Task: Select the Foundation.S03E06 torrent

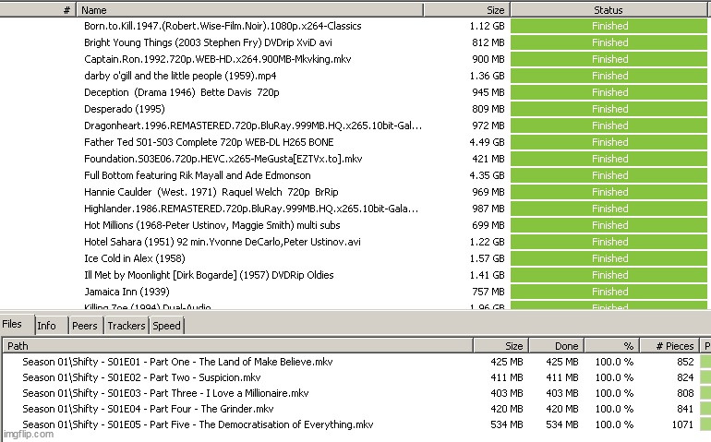Action: (223, 159)
